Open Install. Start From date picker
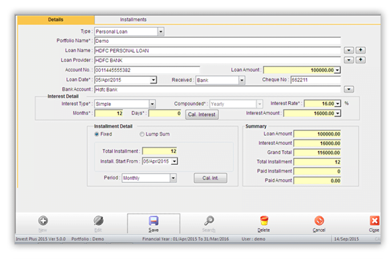The width and height of the screenshot is (392, 259). [175, 161]
